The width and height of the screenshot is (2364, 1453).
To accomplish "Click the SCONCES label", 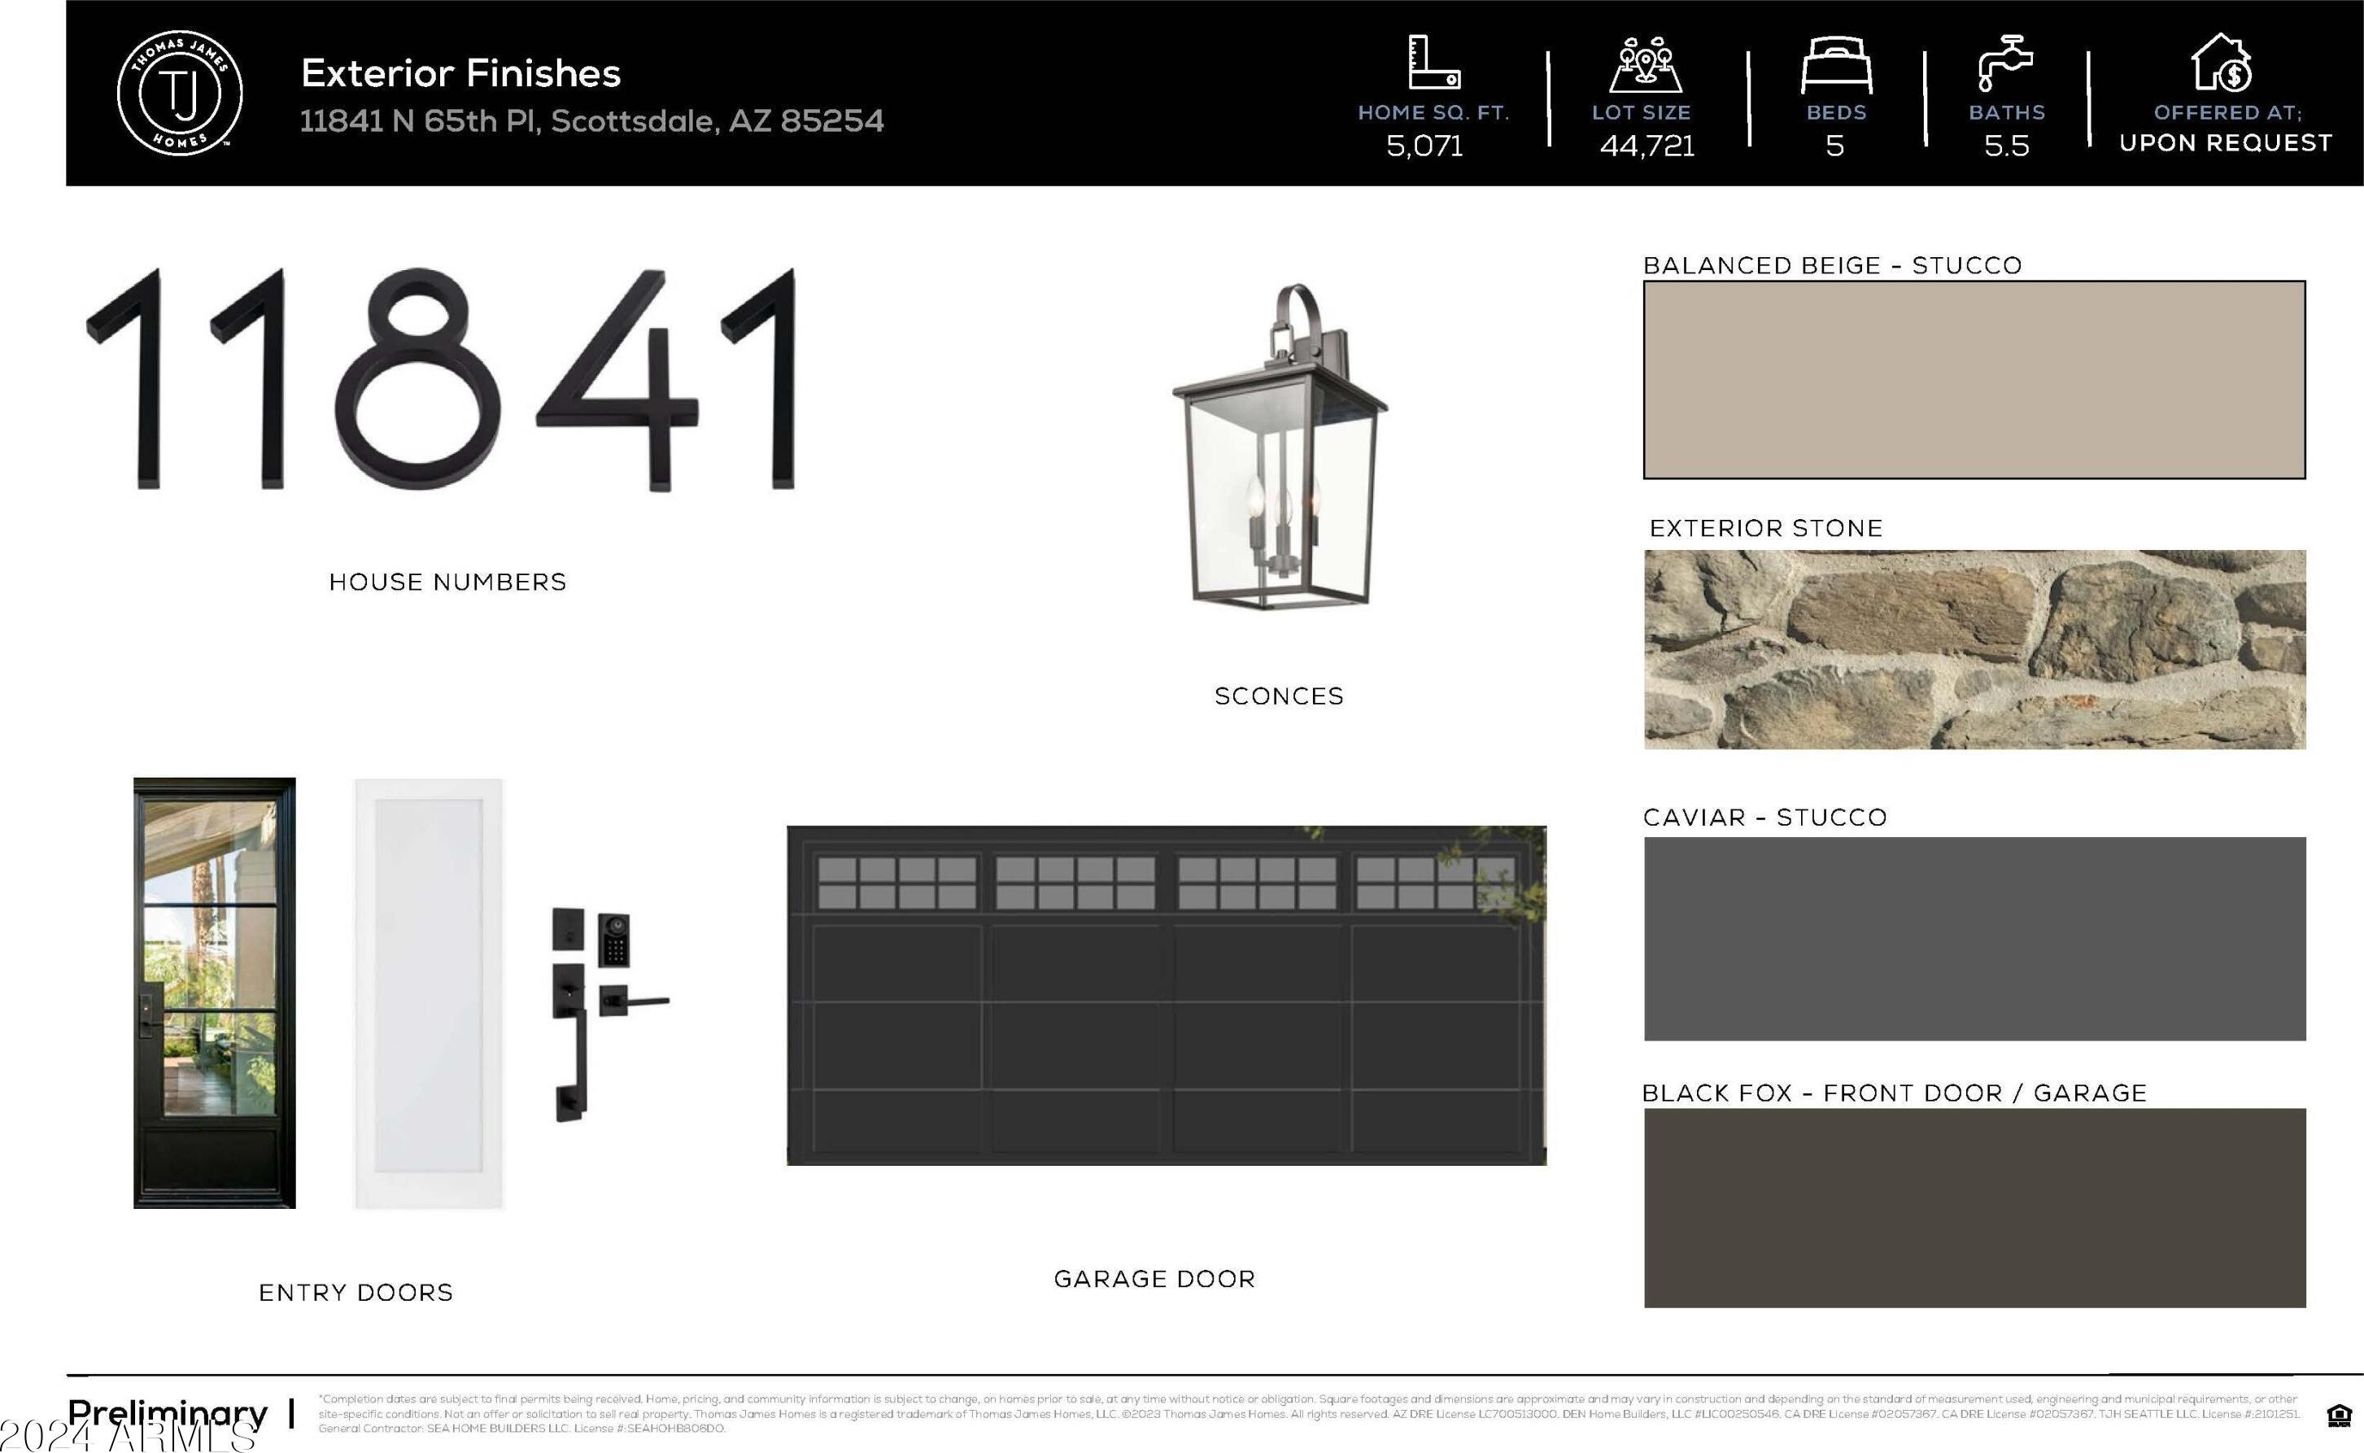I will [1279, 696].
